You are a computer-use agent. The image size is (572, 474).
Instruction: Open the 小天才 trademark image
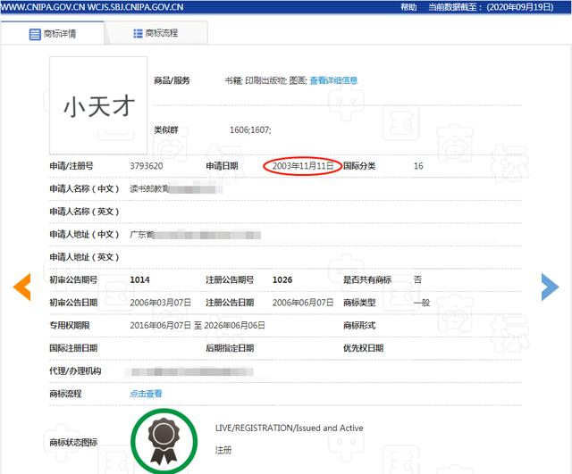(98, 105)
